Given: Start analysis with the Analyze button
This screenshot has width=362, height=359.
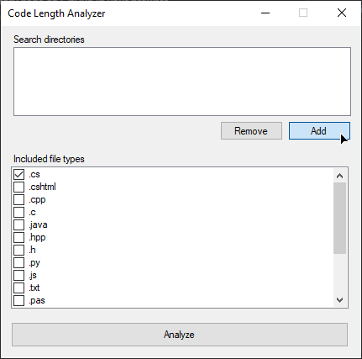Looking at the screenshot, I should (180, 335).
